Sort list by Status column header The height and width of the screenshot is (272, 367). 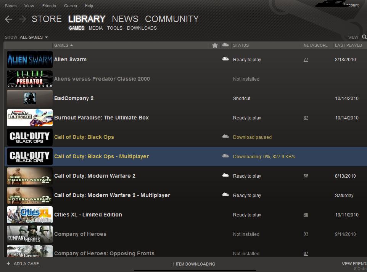[x=241, y=45]
